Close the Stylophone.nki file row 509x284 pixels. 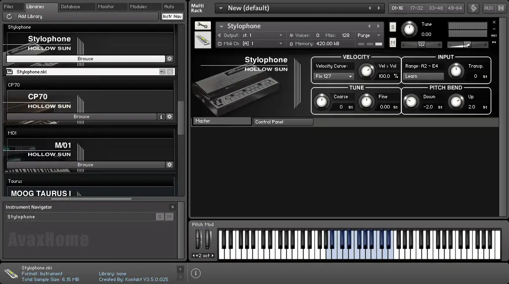pyautogui.click(x=170, y=71)
